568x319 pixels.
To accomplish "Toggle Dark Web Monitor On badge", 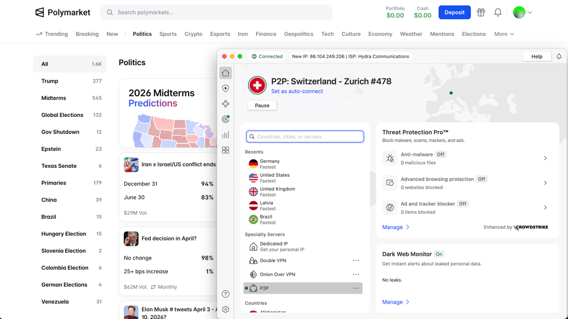I will click(x=439, y=254).
